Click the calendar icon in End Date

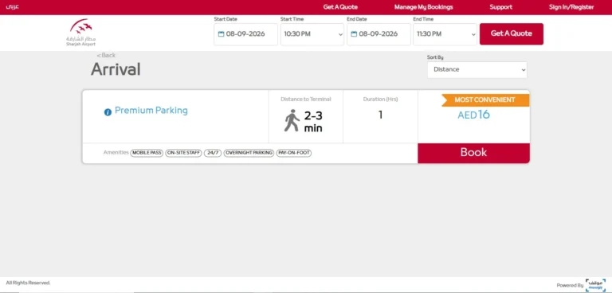pyautogui.click(x=354, y=34)
